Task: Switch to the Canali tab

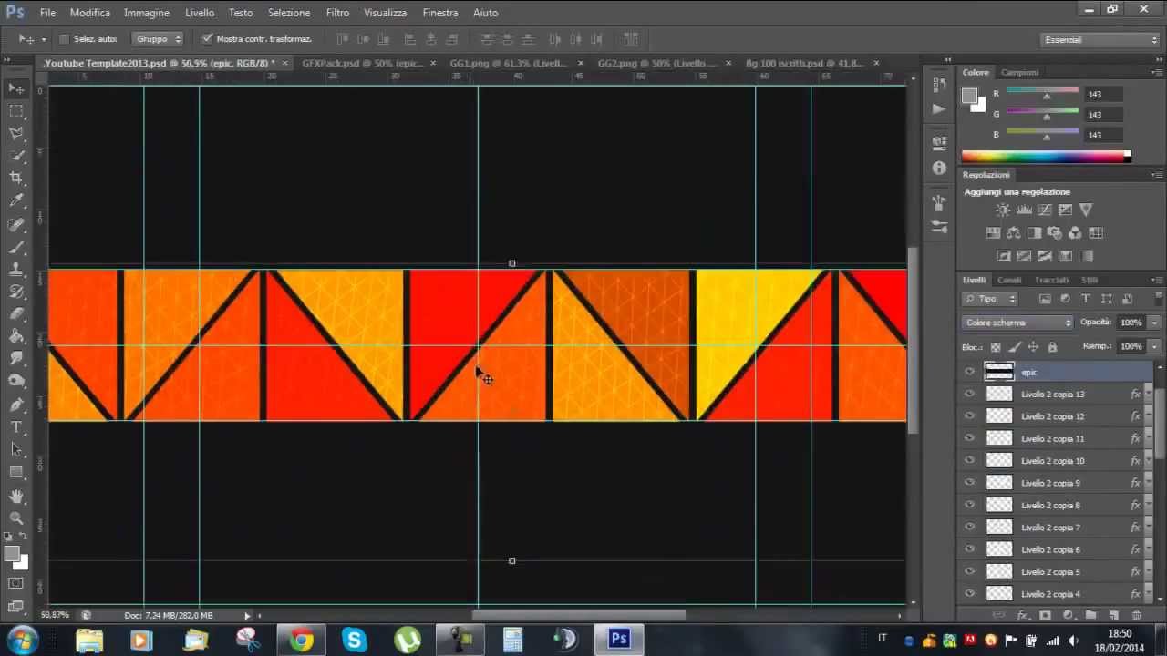Action: point(1009,280)
